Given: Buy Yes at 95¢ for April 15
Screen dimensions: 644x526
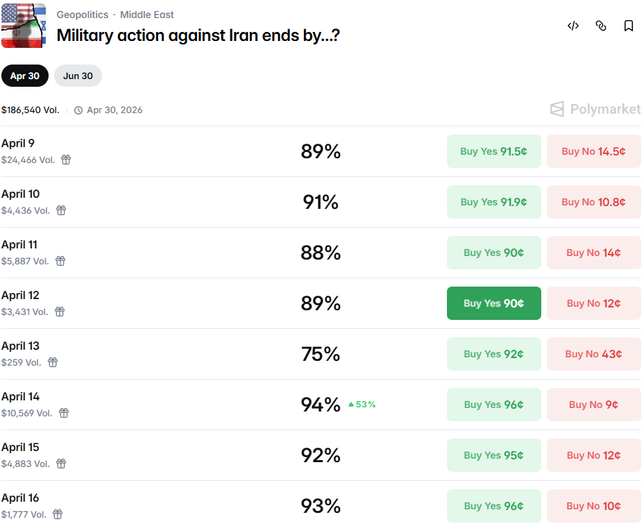Looking at the screenshot, I should tap(493, 455).
